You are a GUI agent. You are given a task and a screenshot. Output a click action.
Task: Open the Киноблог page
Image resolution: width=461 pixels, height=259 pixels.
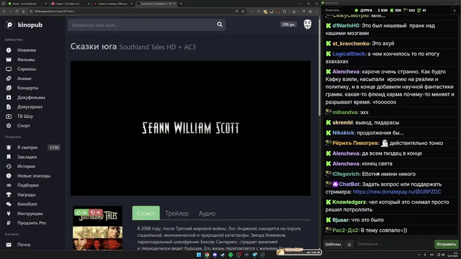28,204
